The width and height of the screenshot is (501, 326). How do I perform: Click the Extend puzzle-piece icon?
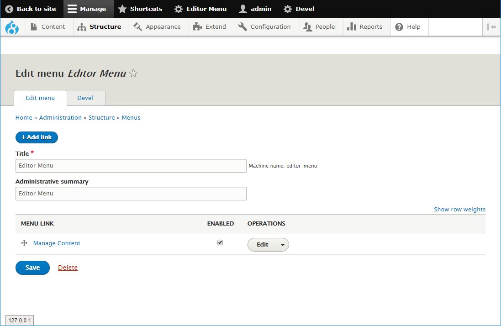click(196, 26)
